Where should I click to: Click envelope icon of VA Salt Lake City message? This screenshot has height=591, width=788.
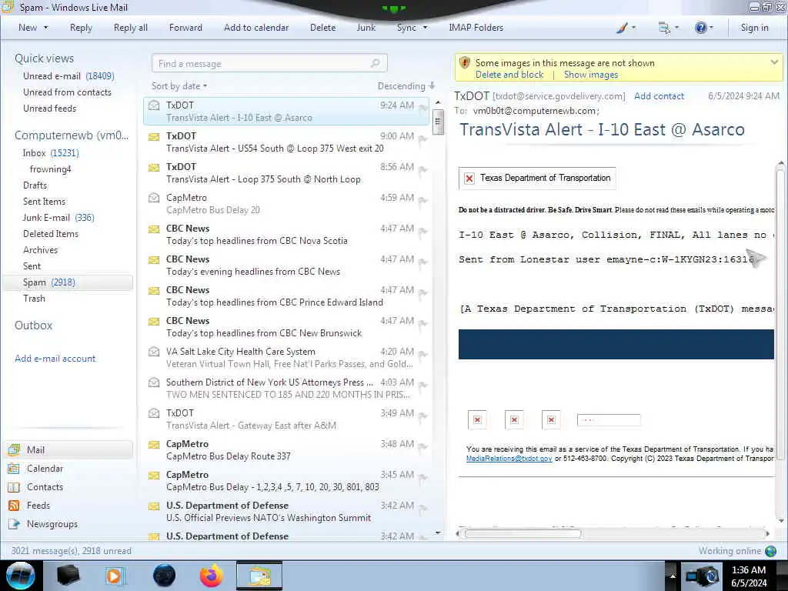[x=154, y=352]
